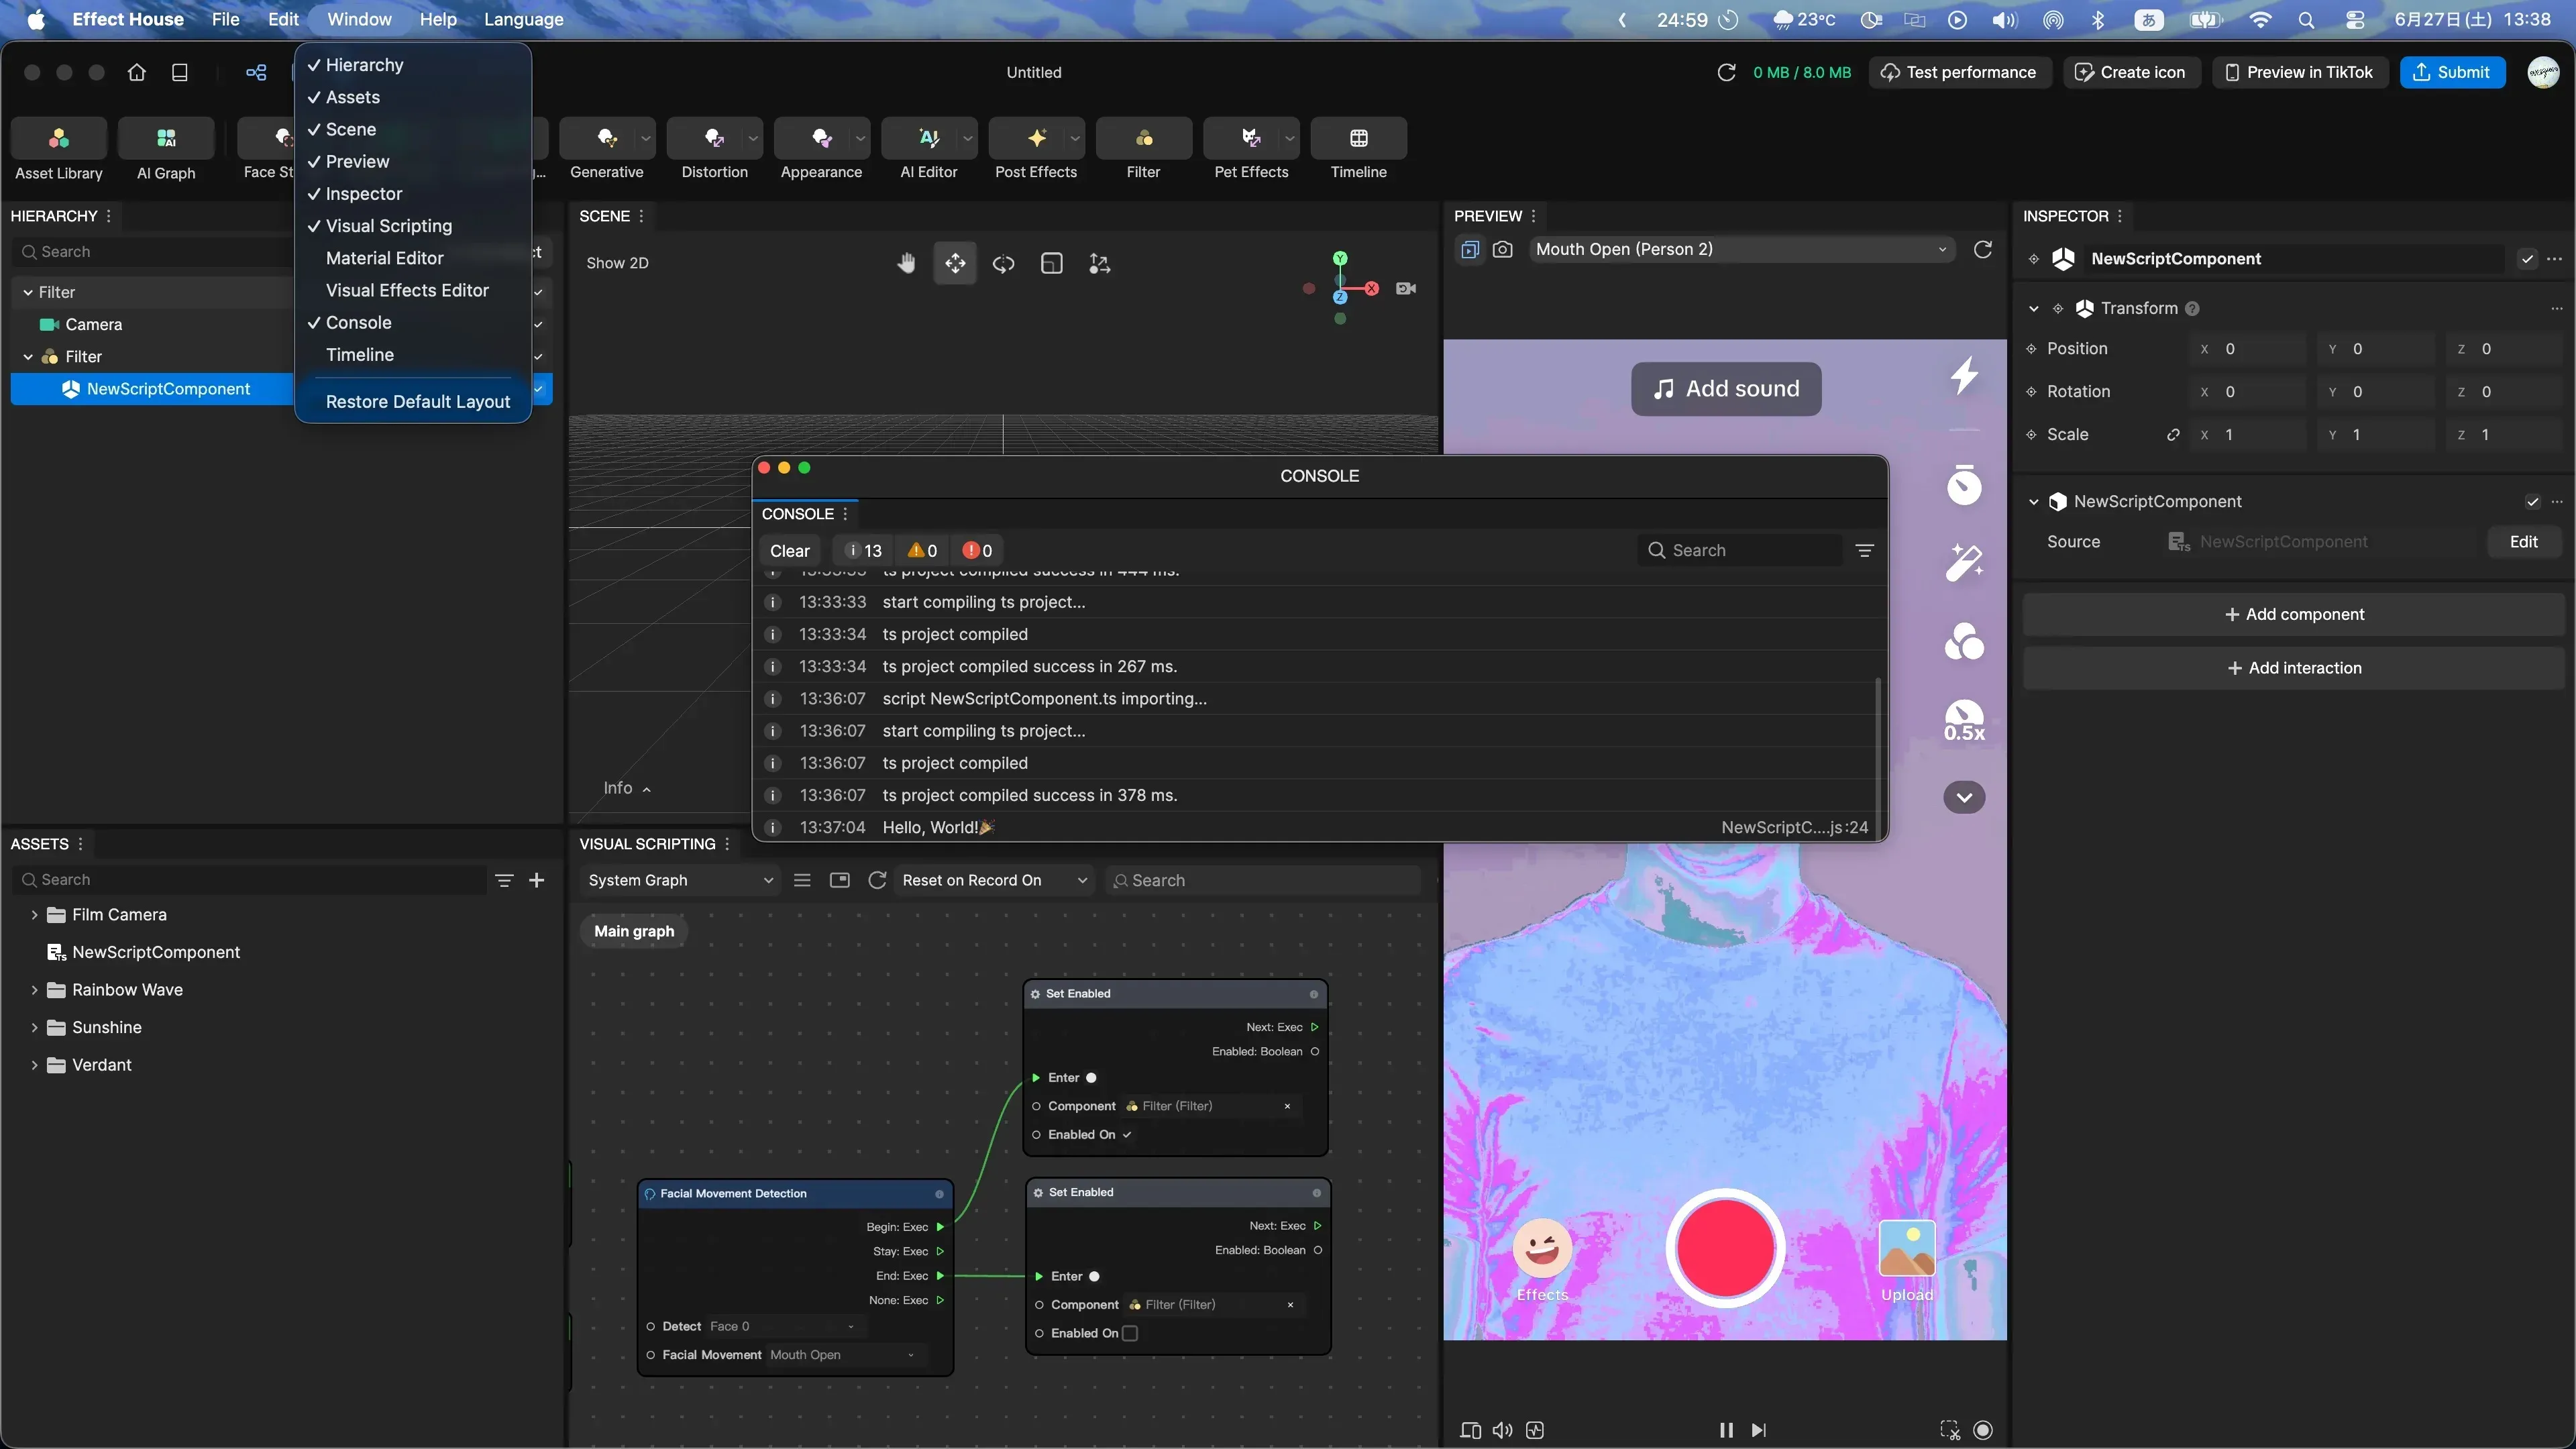Toggle preview sound icon

click(1502, 1430)
